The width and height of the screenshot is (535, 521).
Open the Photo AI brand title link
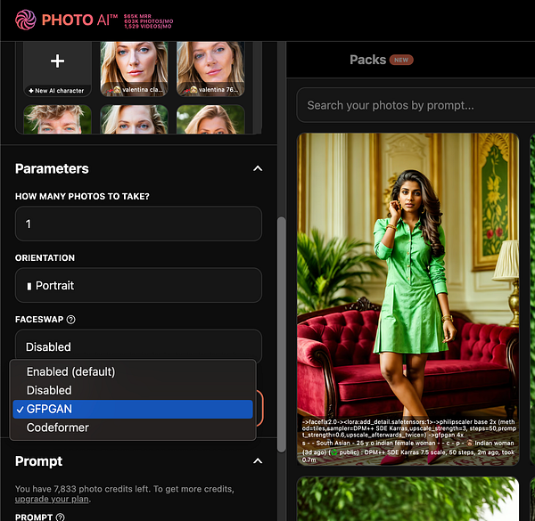pos(79,20)
